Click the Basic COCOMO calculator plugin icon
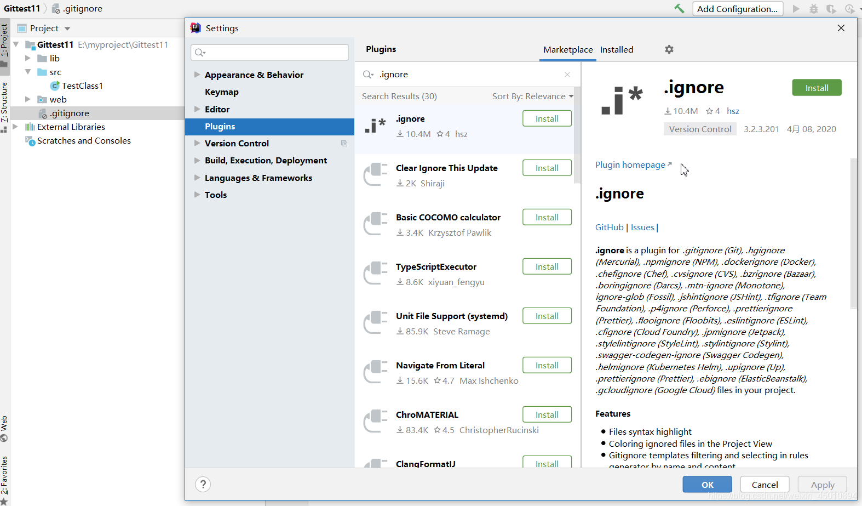 click(x=376, y=224)
